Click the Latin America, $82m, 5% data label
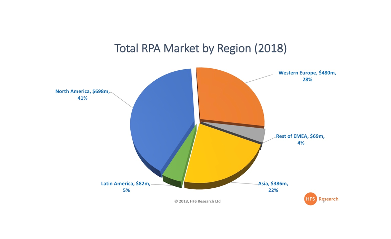The width and height of the screenshot is (391, 239). [126, 187]
